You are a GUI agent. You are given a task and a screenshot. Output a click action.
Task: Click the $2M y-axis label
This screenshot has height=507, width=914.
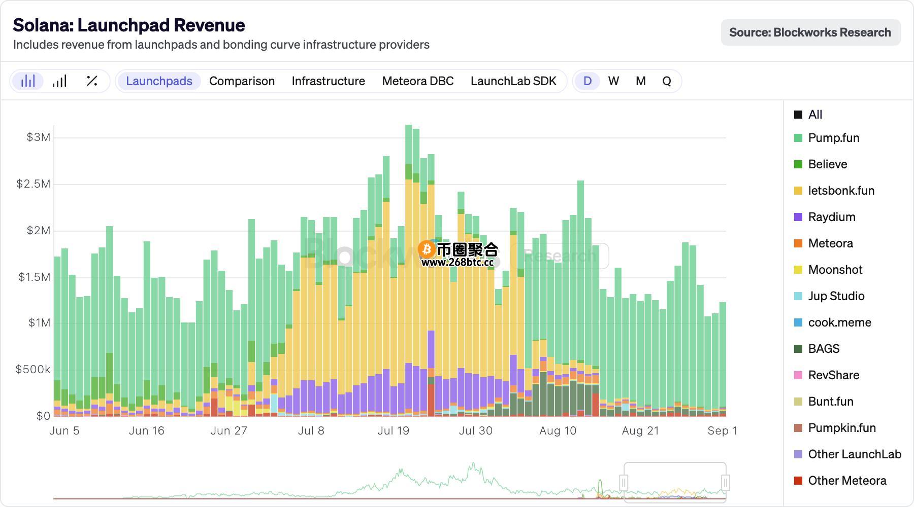tap(39, 231)
